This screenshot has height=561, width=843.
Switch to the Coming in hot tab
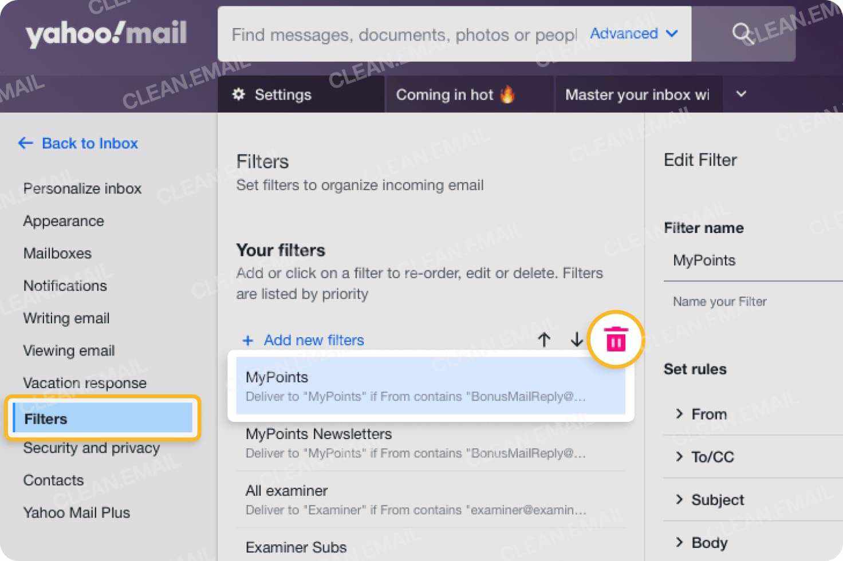(456, 94)
